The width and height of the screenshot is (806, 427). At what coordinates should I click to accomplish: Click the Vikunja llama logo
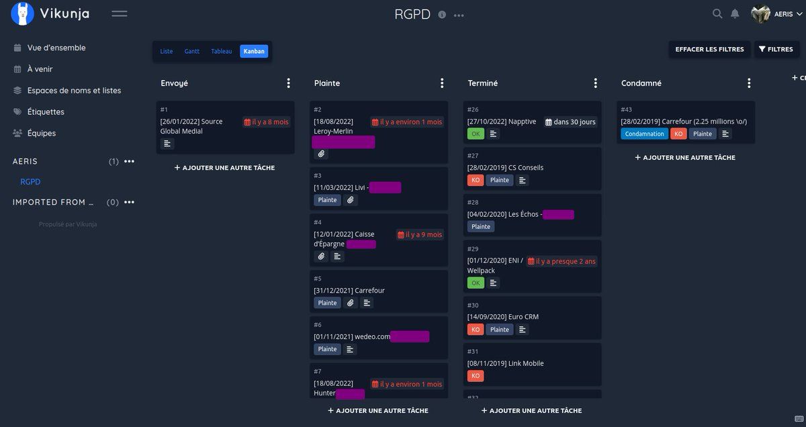(x=23, y=13)
